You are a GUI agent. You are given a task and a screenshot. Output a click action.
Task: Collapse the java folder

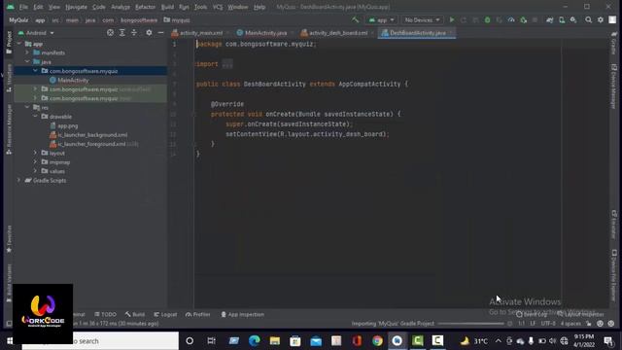coord(27,62)
